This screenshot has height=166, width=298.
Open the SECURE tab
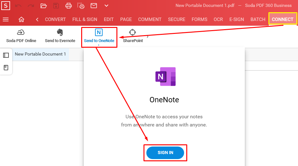point(177,19)
